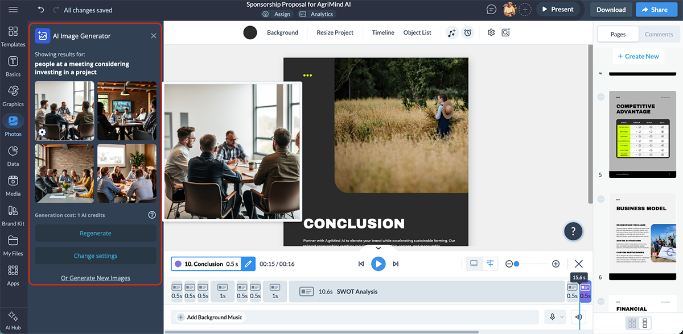683x334 pixels.
Task: Switch to the Comments tab
Action: coord(659,34)
